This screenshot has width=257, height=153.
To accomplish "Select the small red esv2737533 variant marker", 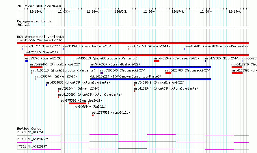I will coord(93,115).
